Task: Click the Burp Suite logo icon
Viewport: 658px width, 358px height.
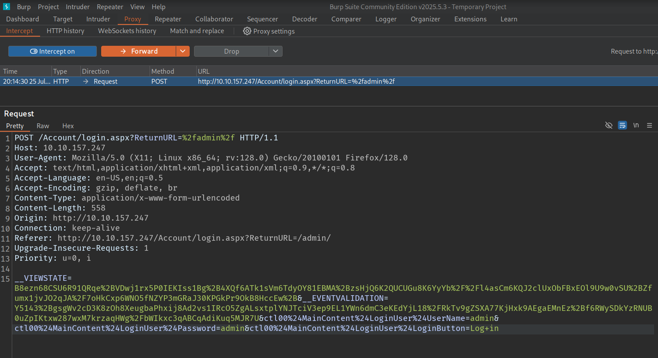Action: [7, 7]
